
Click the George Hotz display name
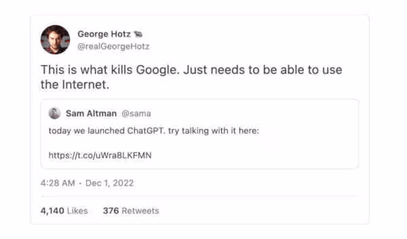point(103,34)
